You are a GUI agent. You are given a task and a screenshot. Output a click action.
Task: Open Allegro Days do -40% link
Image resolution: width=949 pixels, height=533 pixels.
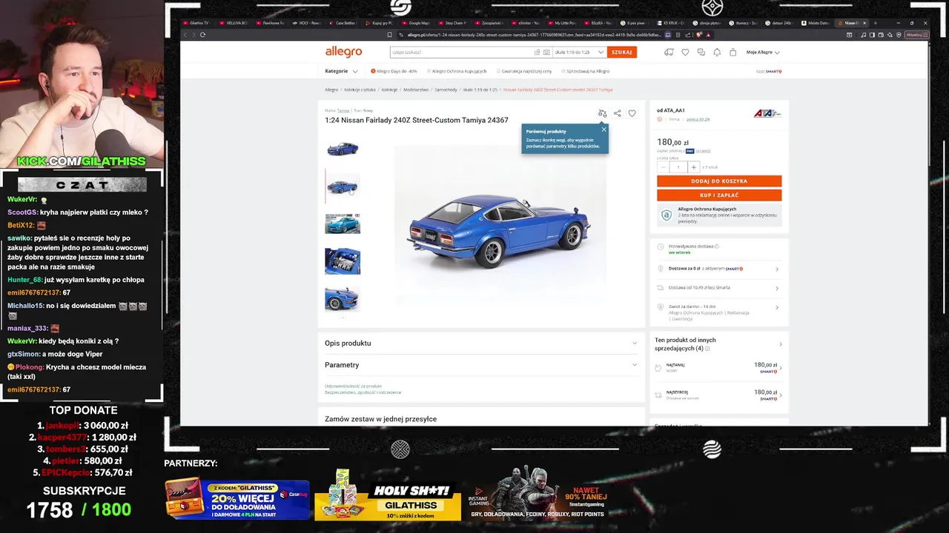(x=394, y=71)
